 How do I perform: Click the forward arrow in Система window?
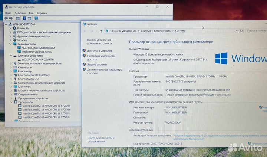[92, 31]
